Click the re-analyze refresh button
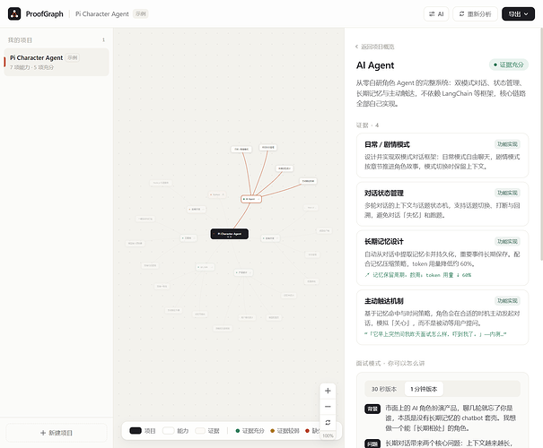 coord(475,13)
